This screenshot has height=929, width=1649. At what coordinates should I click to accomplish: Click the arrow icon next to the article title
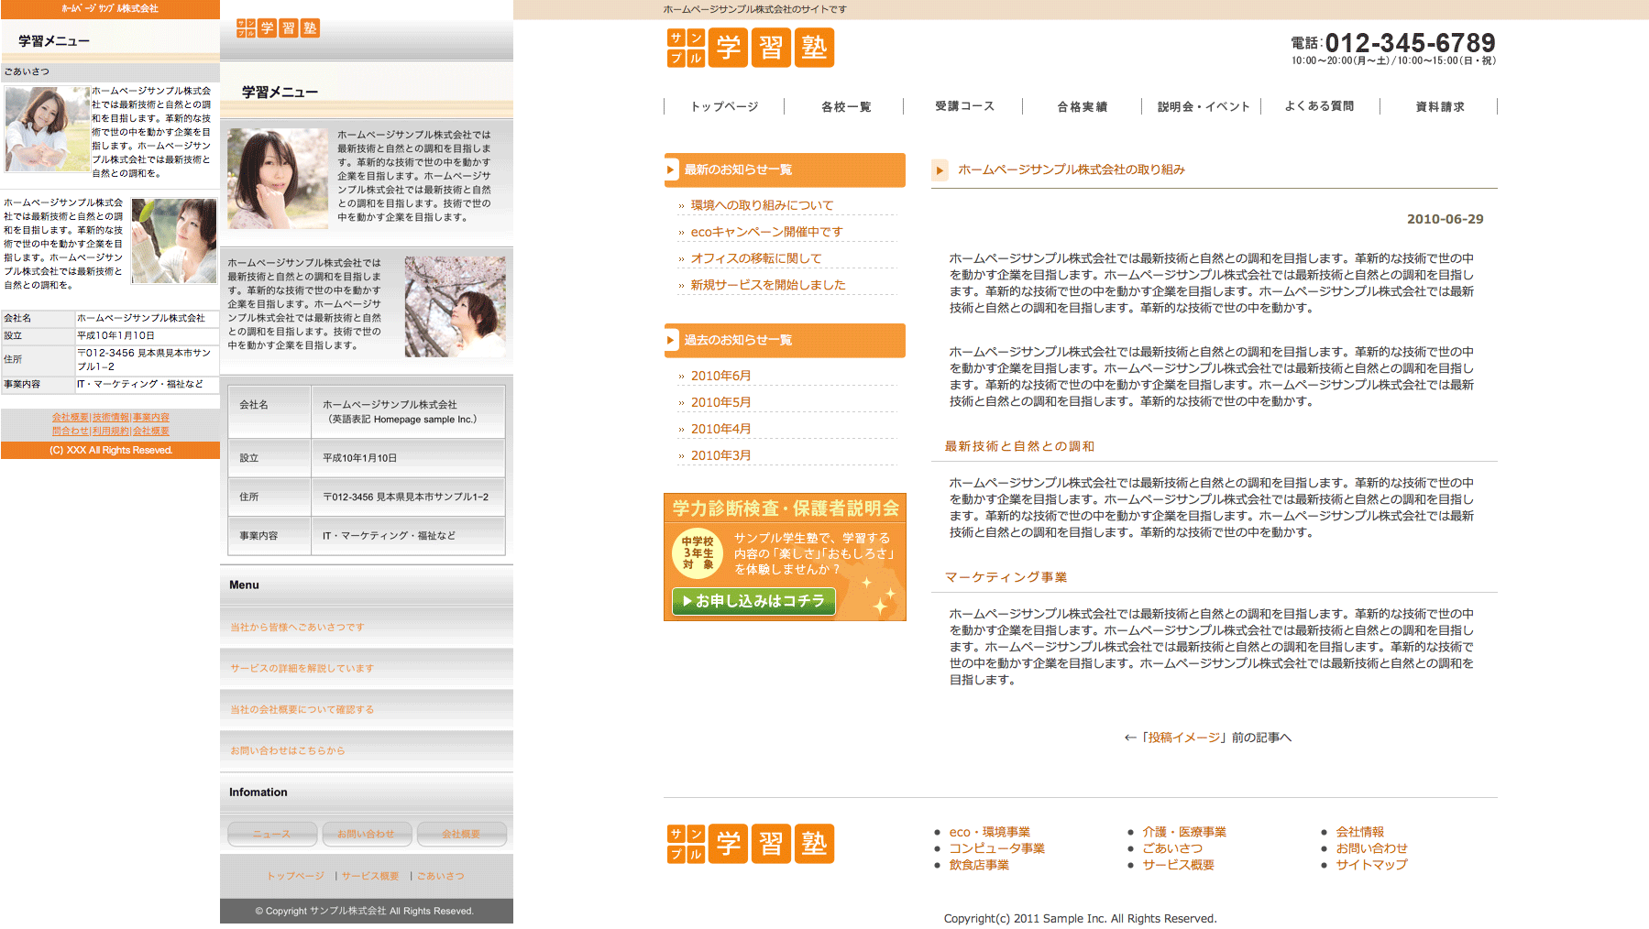[940, 170]
